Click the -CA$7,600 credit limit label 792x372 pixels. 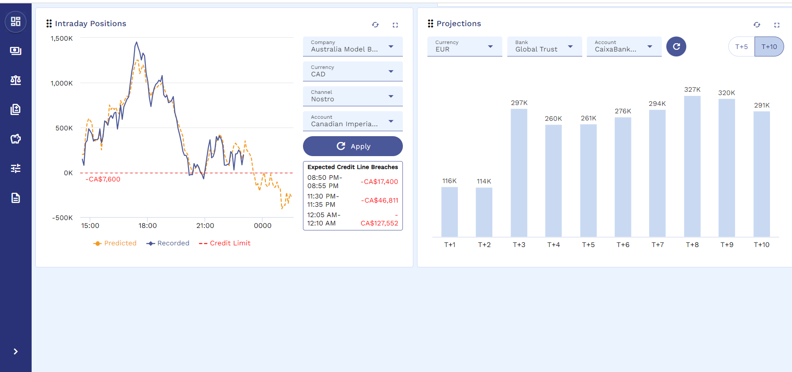tap(103, 179)
